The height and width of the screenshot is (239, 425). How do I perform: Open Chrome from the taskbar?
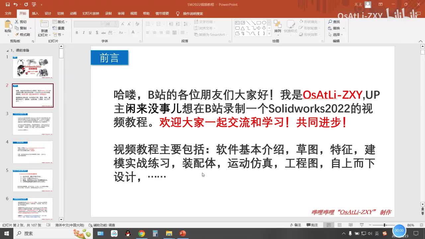click(x=142, y=233)
